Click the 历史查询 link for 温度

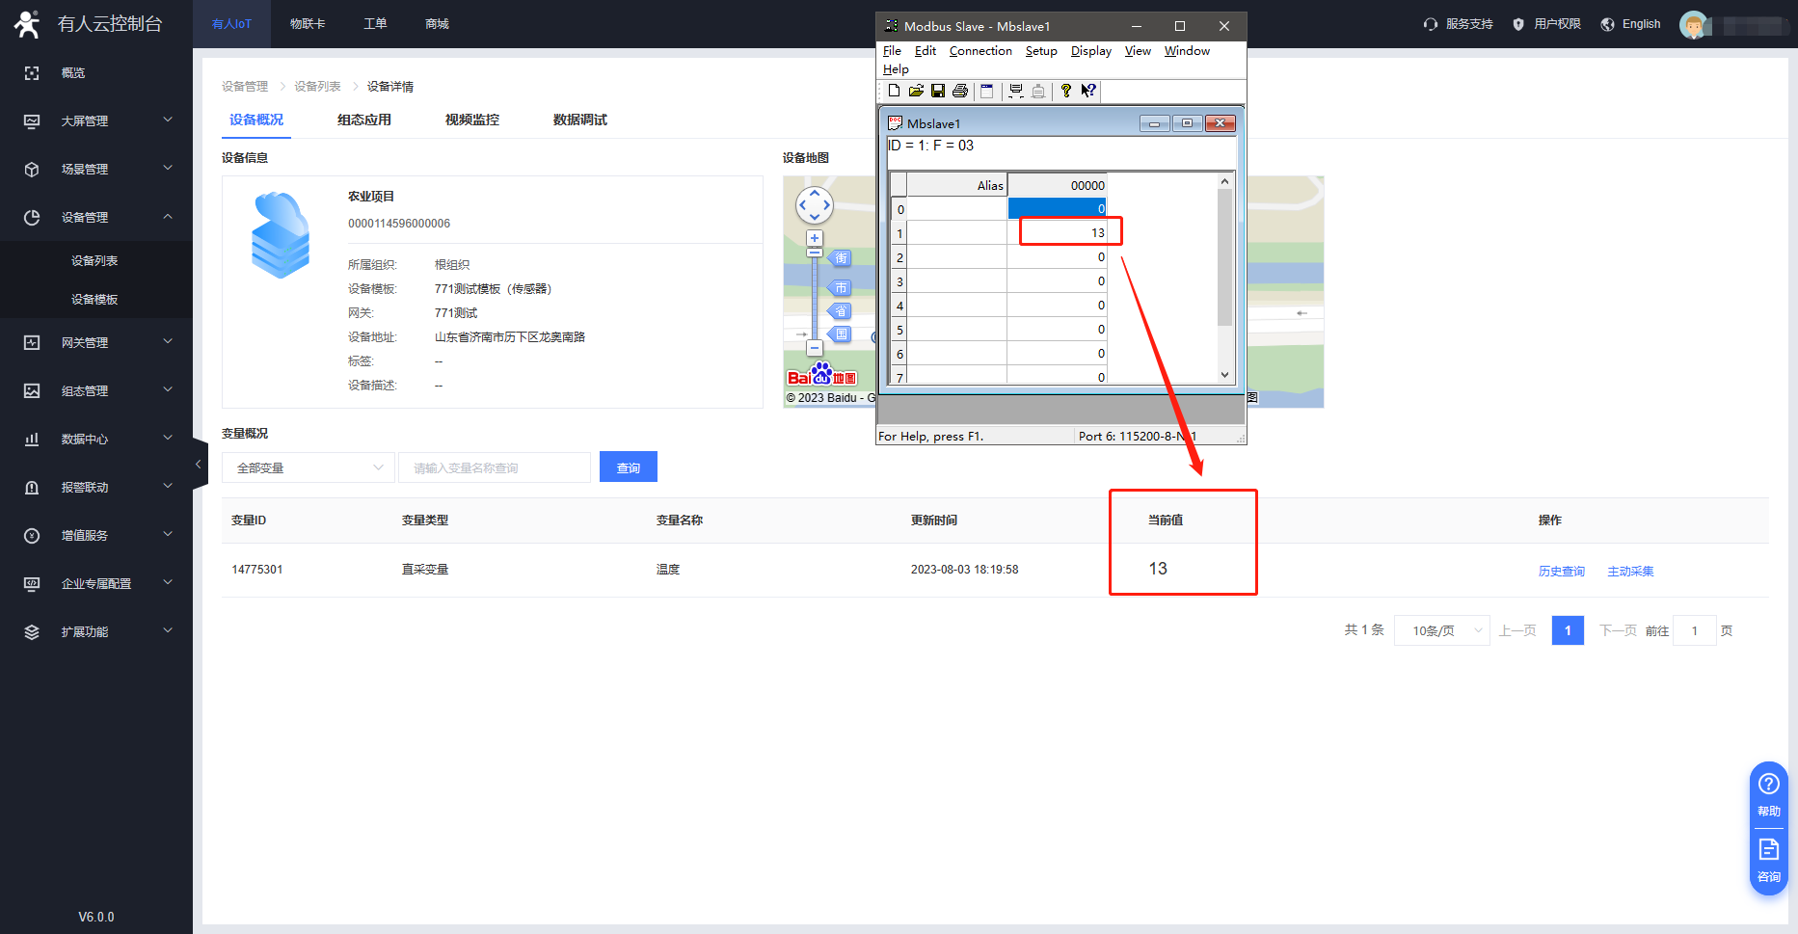point(1561,571)
